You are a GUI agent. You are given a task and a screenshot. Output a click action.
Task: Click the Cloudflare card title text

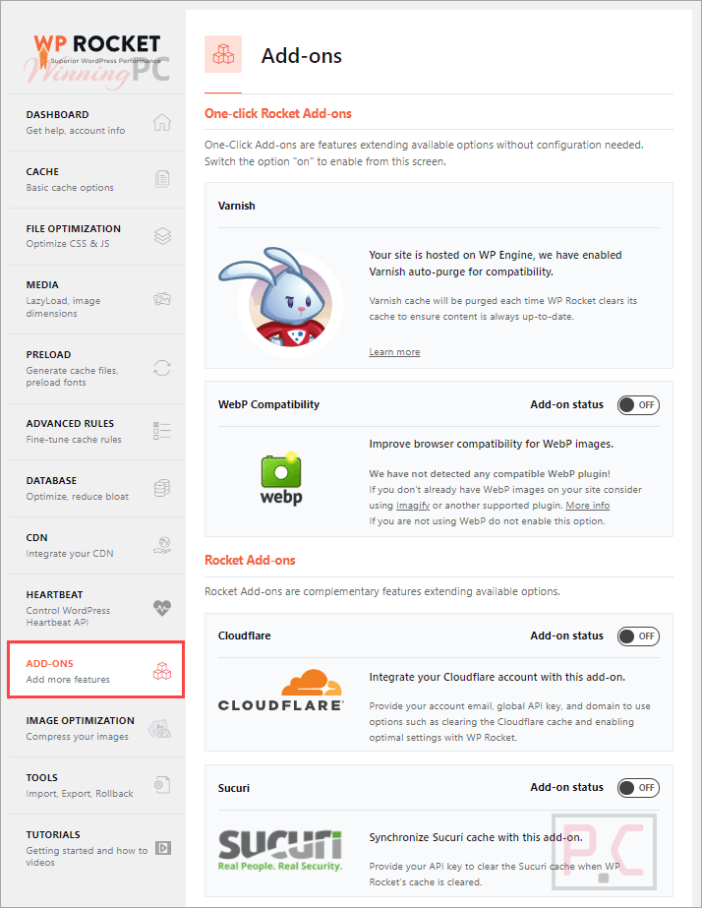pyautogui.click(x=244, y=636)
